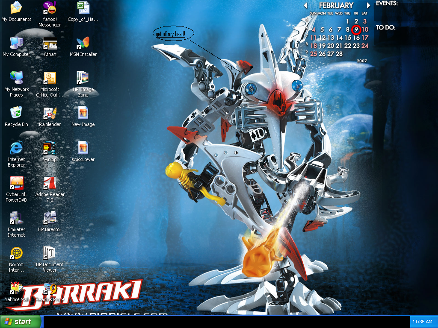Screen dimensions: 438x328
Task: Select February 22 in the calendar
Action: 347,46
